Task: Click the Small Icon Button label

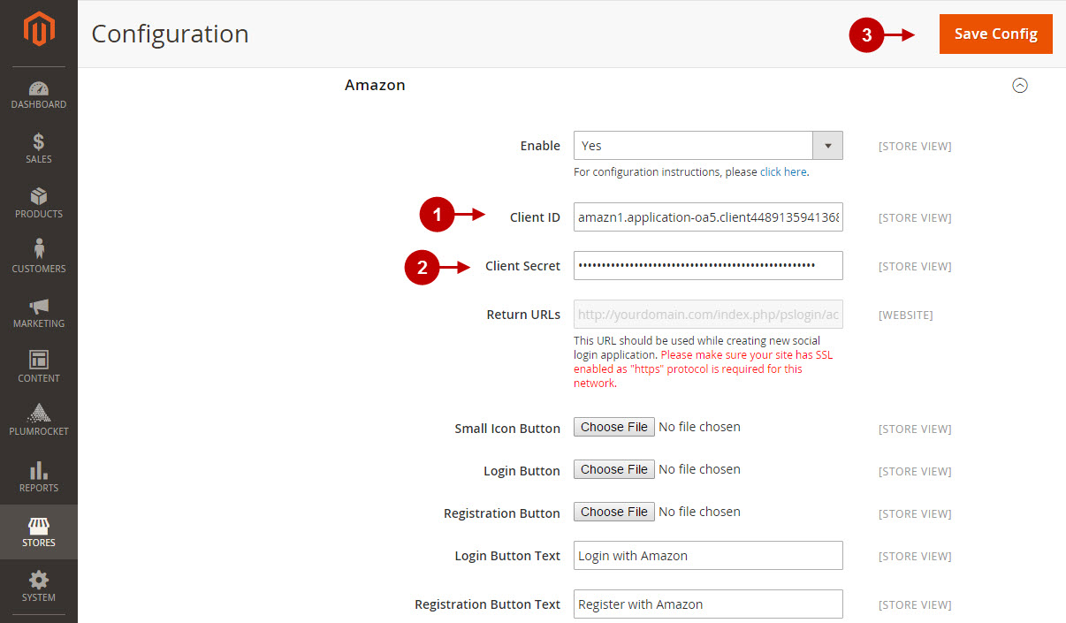Action: pyautogui.click(x=507, y=429)
